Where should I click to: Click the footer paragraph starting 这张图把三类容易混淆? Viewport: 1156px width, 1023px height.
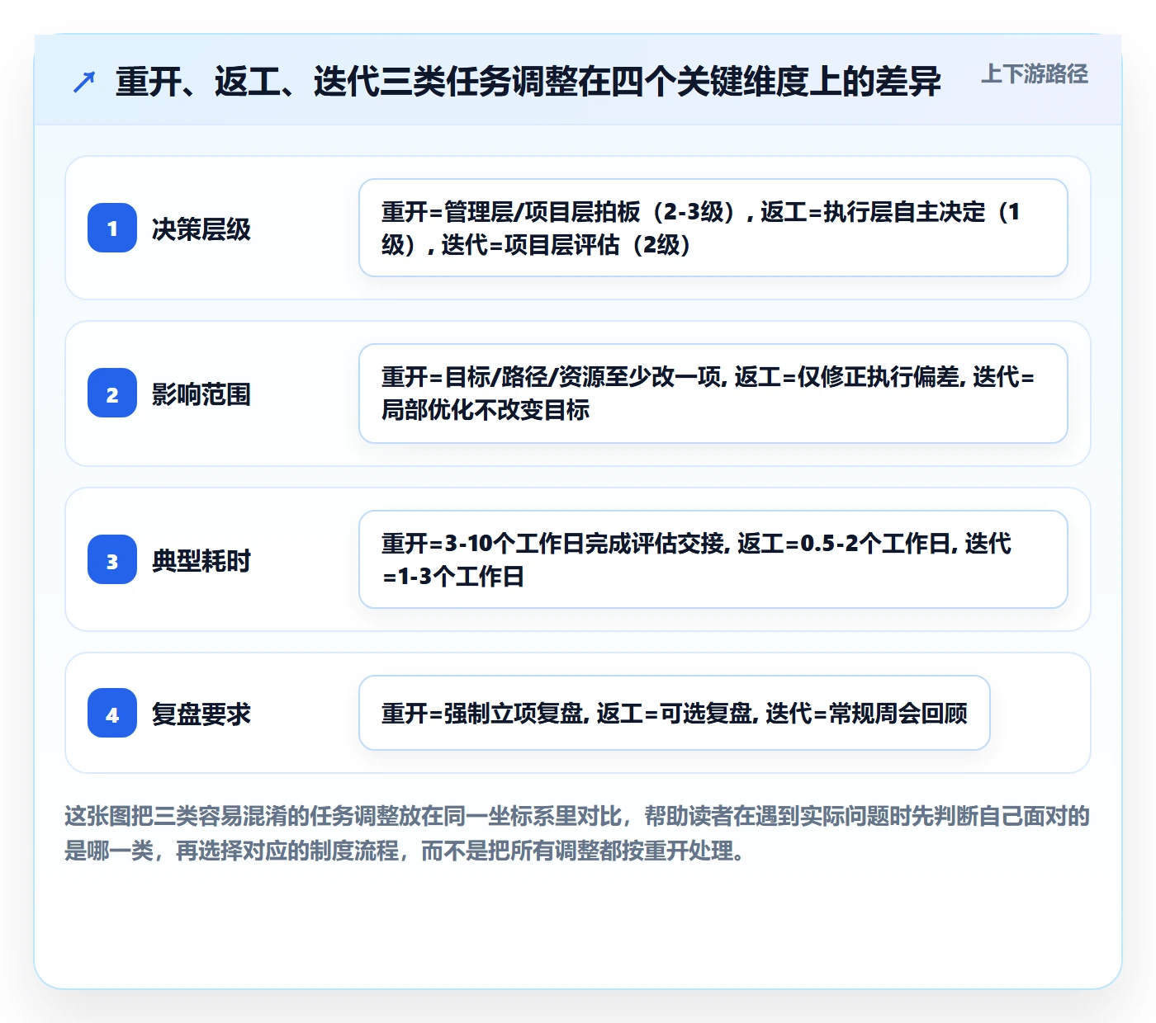click(x=577, y=833)
